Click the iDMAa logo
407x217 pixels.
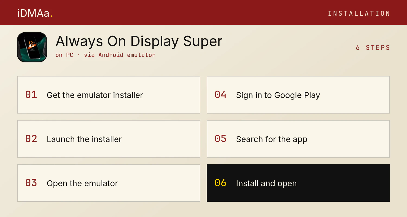tap(35, 13)
